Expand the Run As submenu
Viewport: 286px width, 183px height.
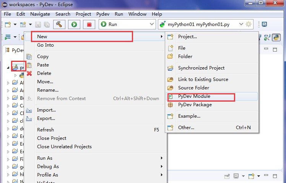(95, 158)
